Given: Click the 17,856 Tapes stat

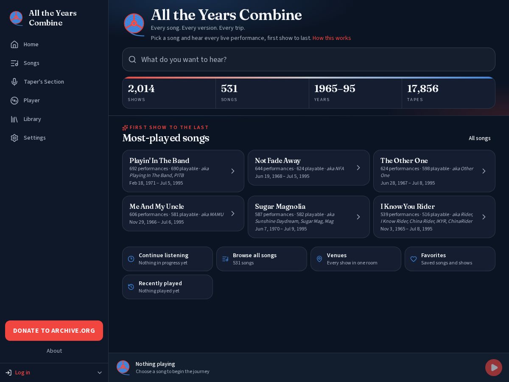Looking at the screenshot, I should click(x=448, y=93).
